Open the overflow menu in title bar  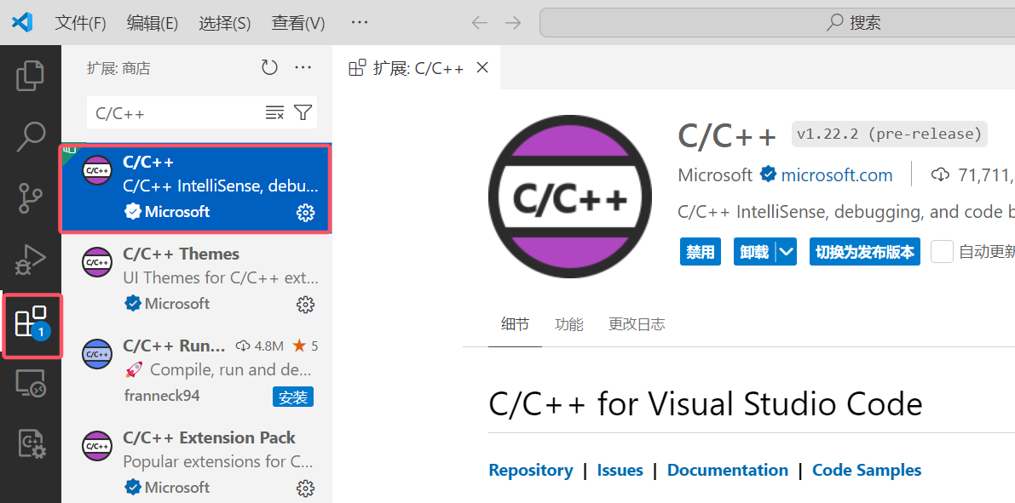[x=360, y=23]
